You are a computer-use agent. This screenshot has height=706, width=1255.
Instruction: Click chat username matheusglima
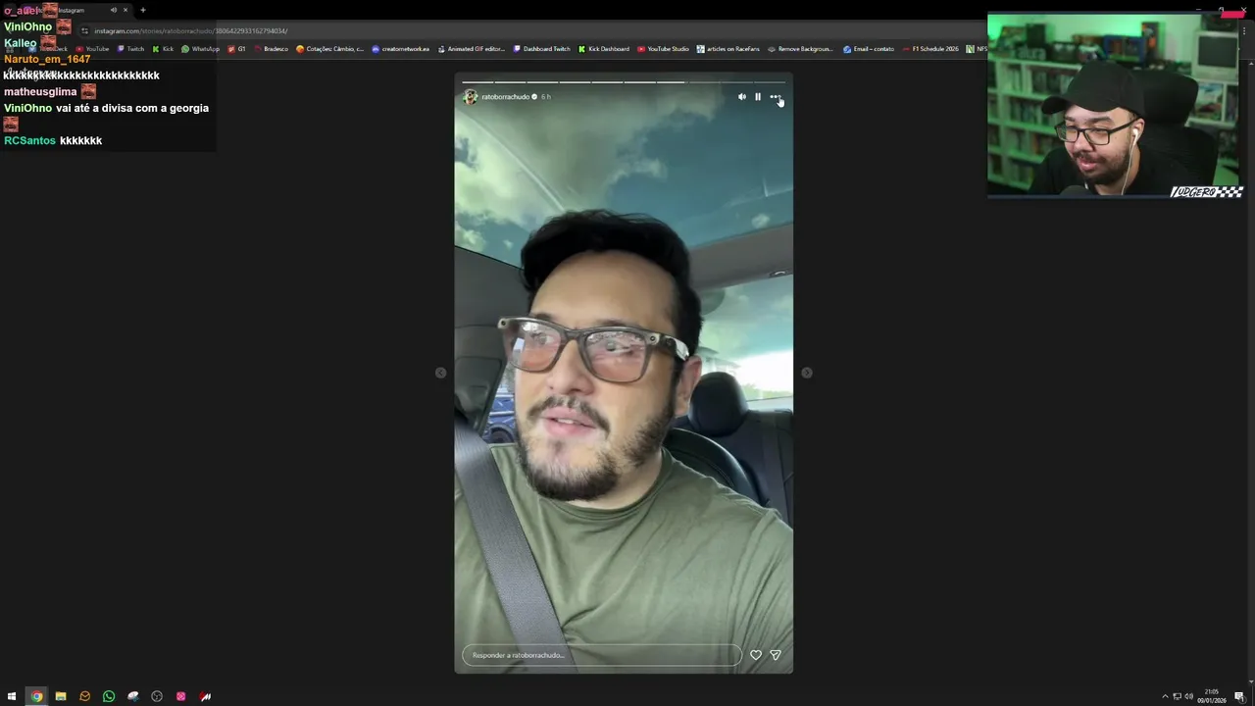pyautogui.click(x=40, y=91)
